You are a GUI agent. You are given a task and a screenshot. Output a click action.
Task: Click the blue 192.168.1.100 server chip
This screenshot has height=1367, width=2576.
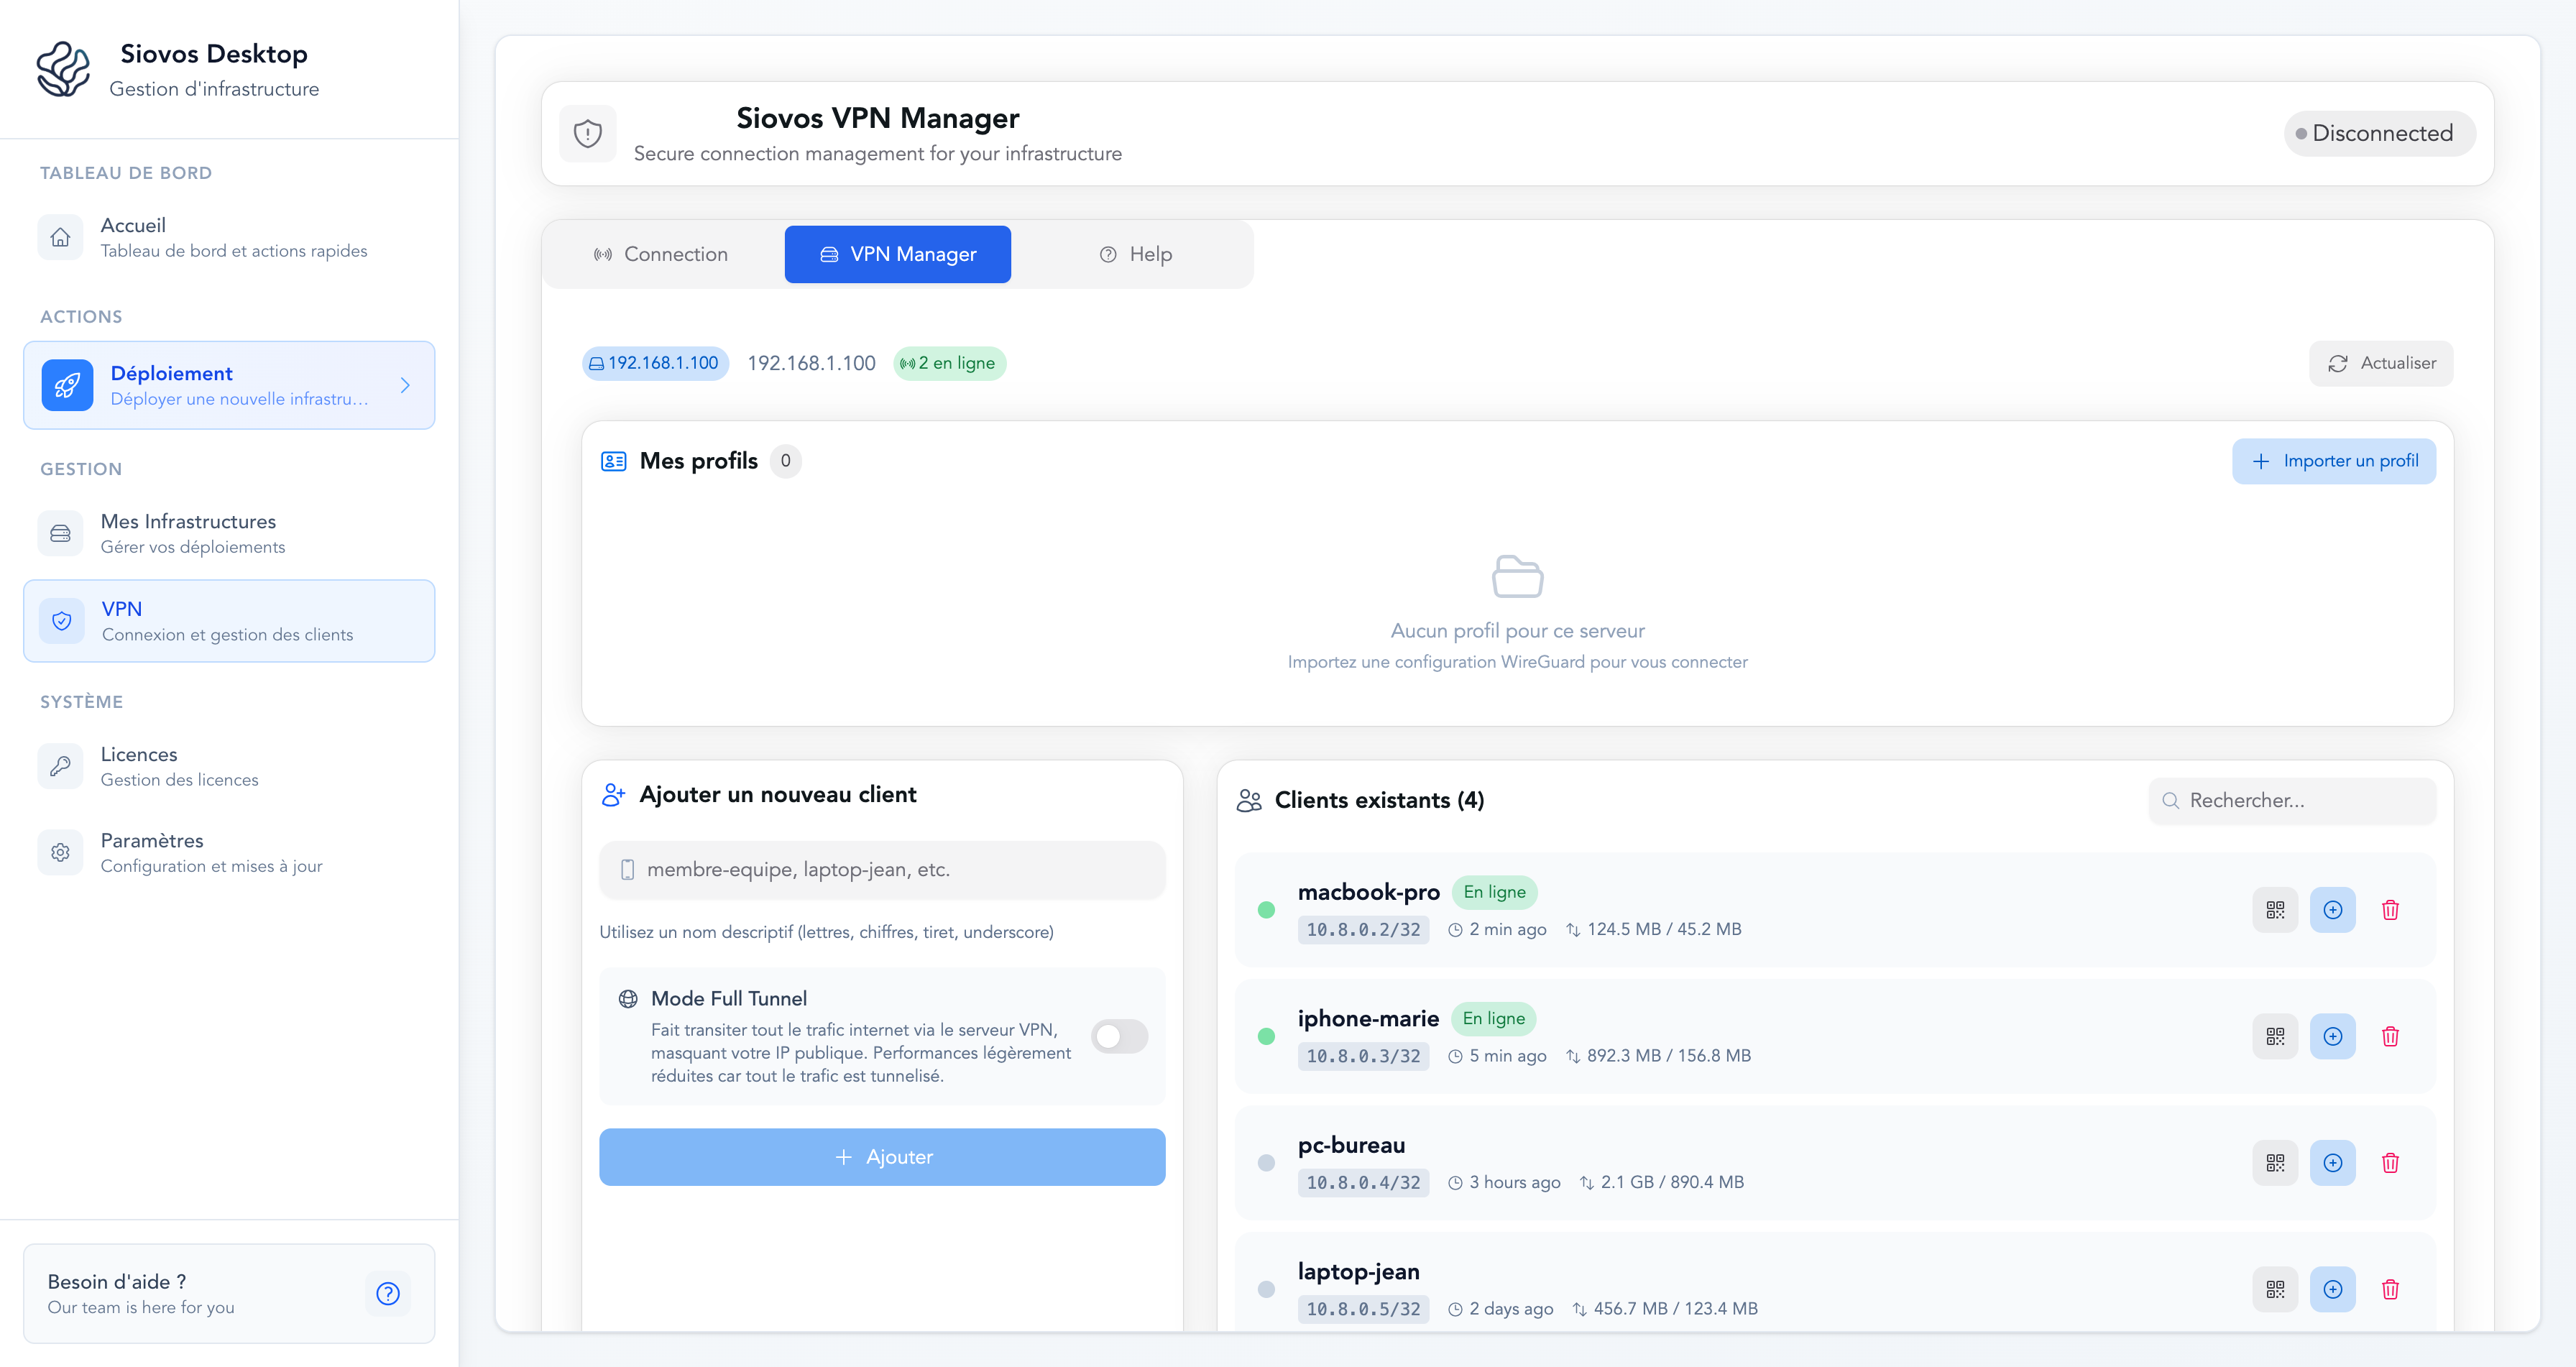pos(655,363)
